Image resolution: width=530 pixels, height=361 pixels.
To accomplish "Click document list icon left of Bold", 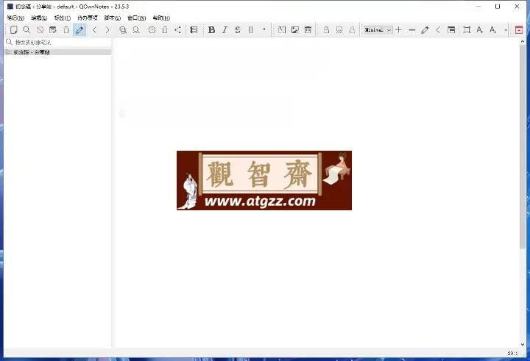I will (194, 30).
